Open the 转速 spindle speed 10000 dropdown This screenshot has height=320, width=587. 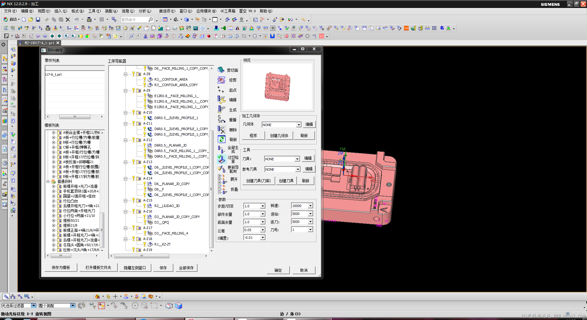[310, 206]
